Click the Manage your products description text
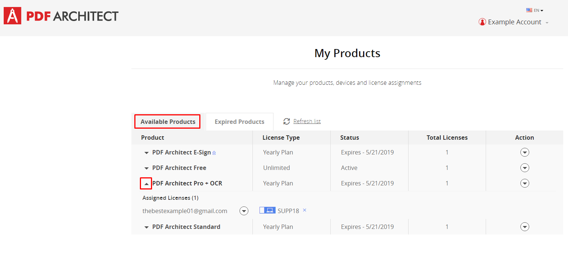Viewport: 568px width, 261px height. tap(347, 83)
